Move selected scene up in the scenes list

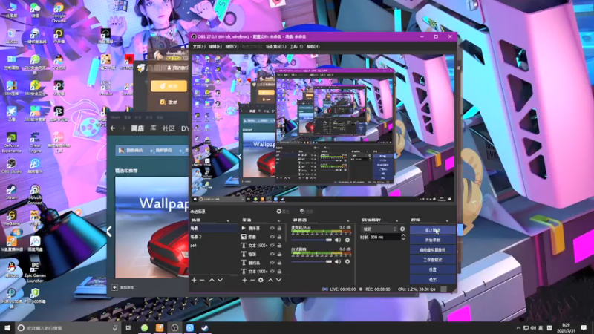[212, 280]
